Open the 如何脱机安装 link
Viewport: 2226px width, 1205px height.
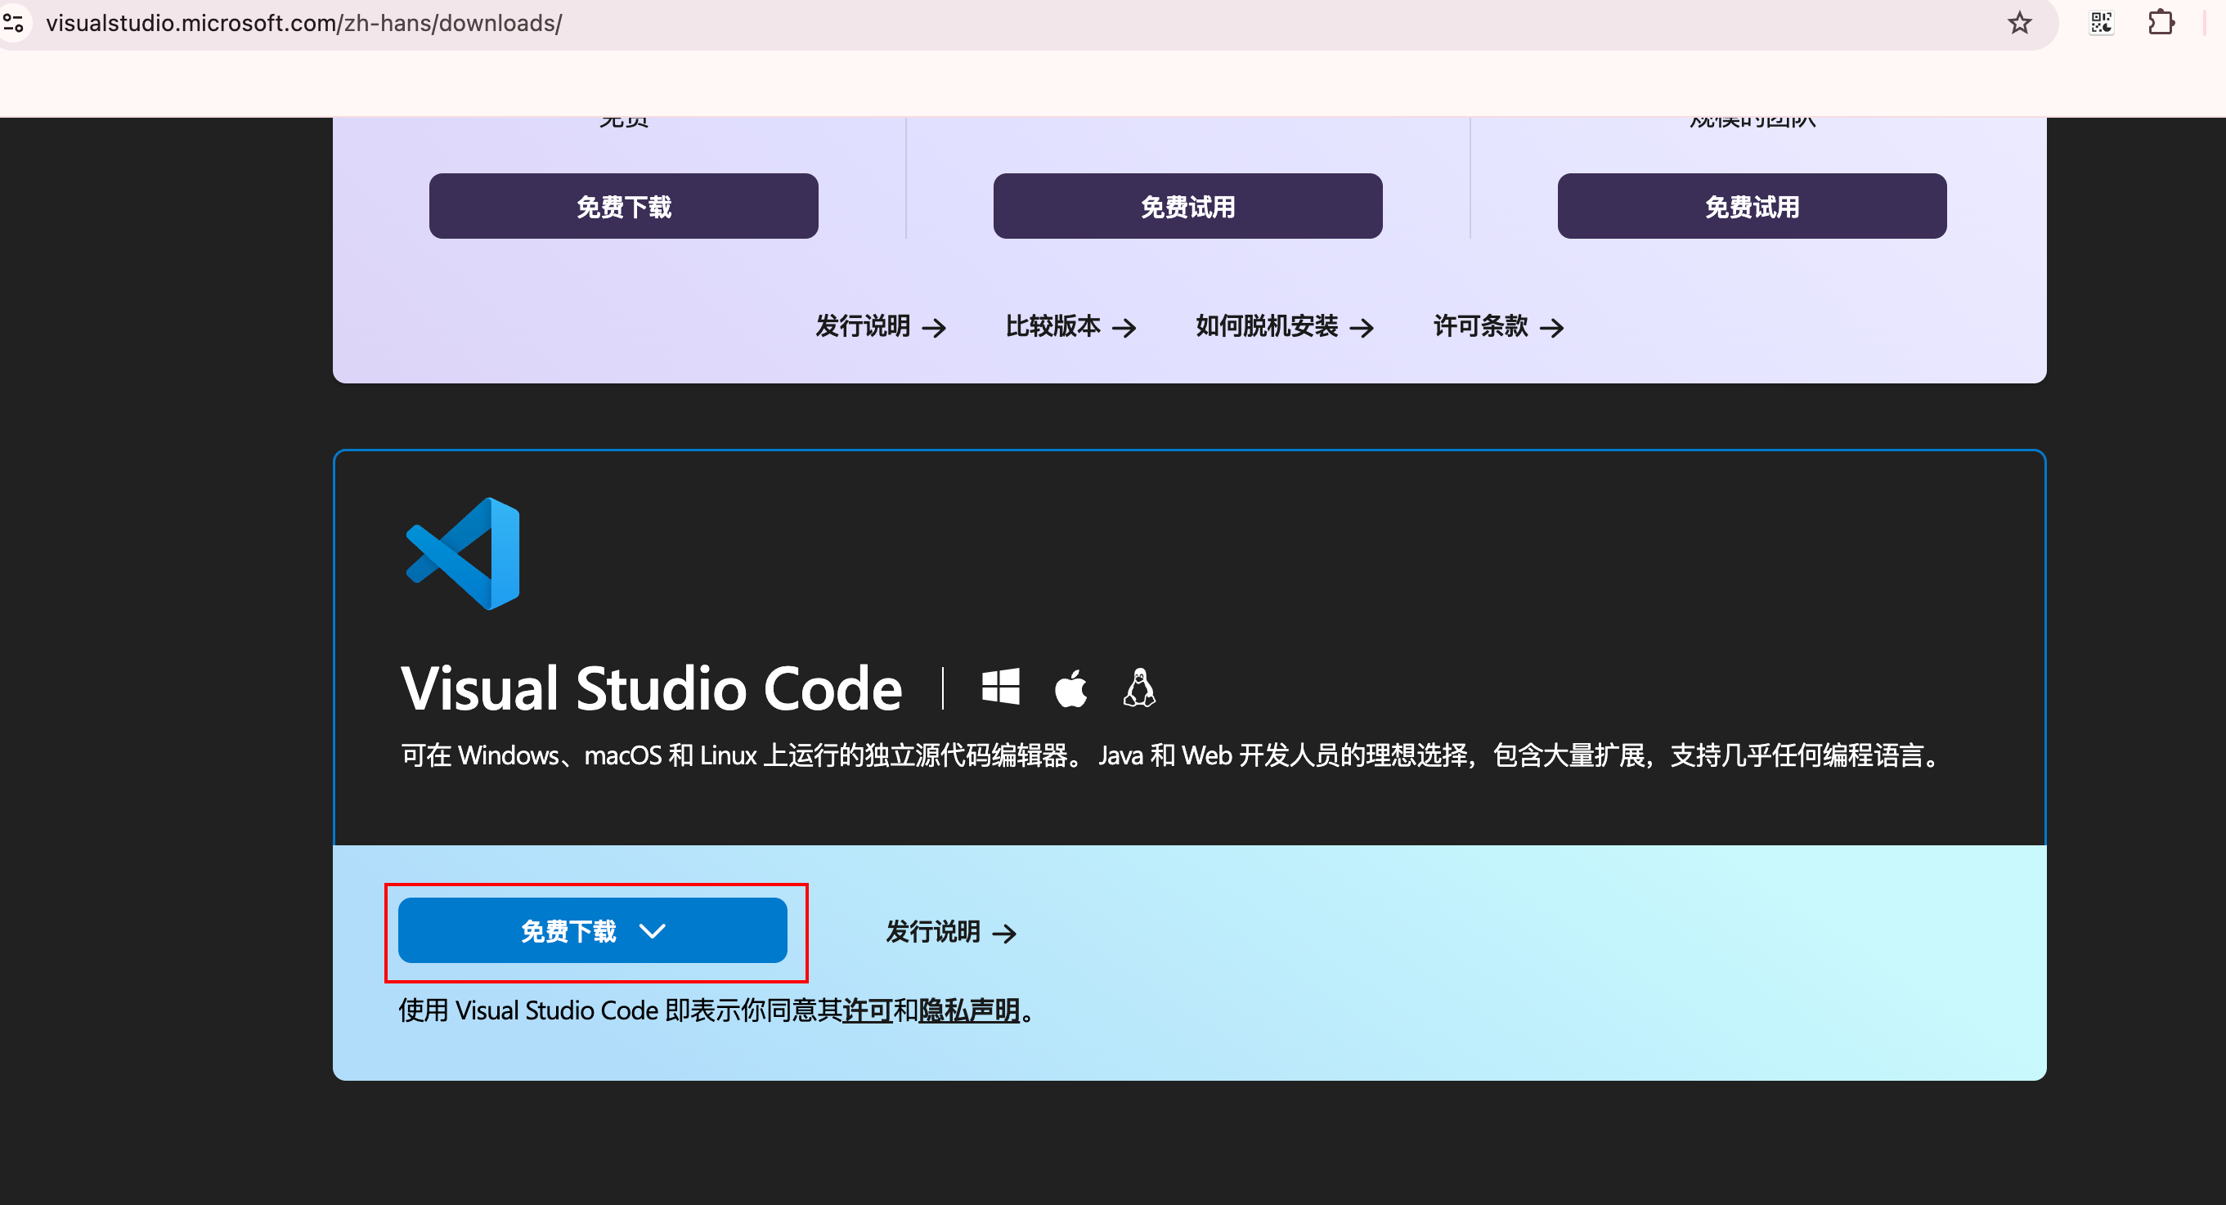[x=1284, y=326]
